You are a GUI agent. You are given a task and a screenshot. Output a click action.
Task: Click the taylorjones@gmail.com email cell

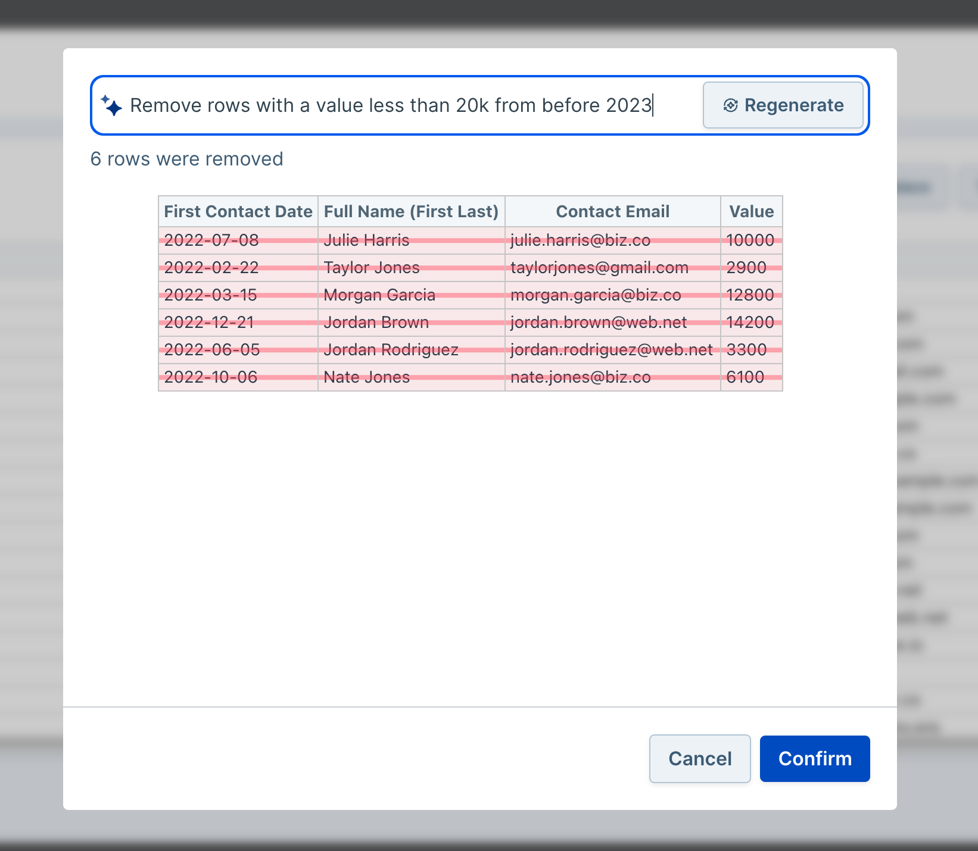(613, 268)
